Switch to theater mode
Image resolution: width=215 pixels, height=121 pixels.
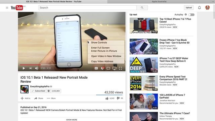(x=108, y=68)
